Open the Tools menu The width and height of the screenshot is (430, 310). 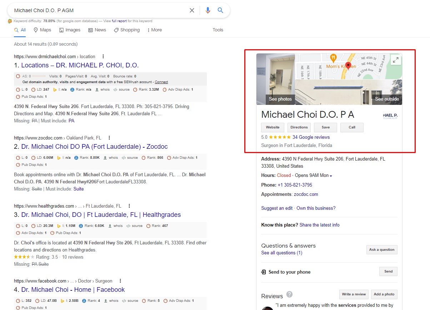218,30
